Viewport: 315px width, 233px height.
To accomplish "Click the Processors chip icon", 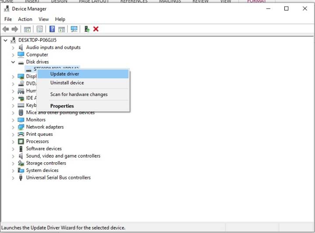I will pos(21,141).
